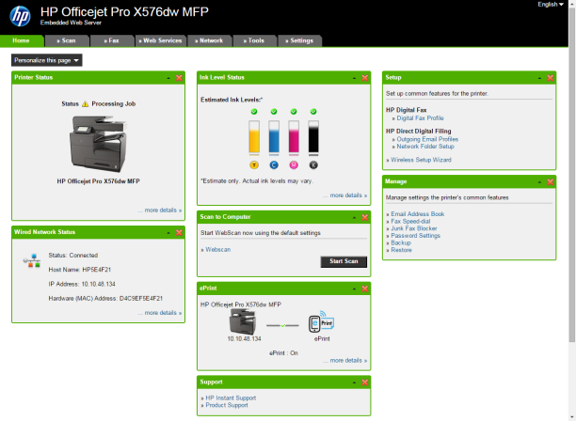This screenshot has width=576, height=421.
Task: Click printer image in ePrint panel
Action: coord(243,321)
